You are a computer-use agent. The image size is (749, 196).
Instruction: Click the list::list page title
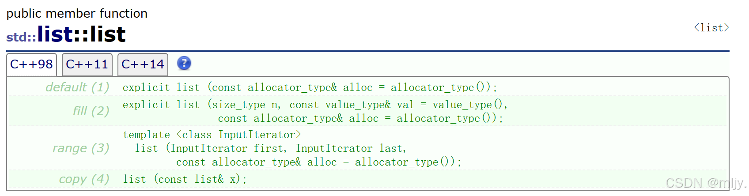[82, 34]
